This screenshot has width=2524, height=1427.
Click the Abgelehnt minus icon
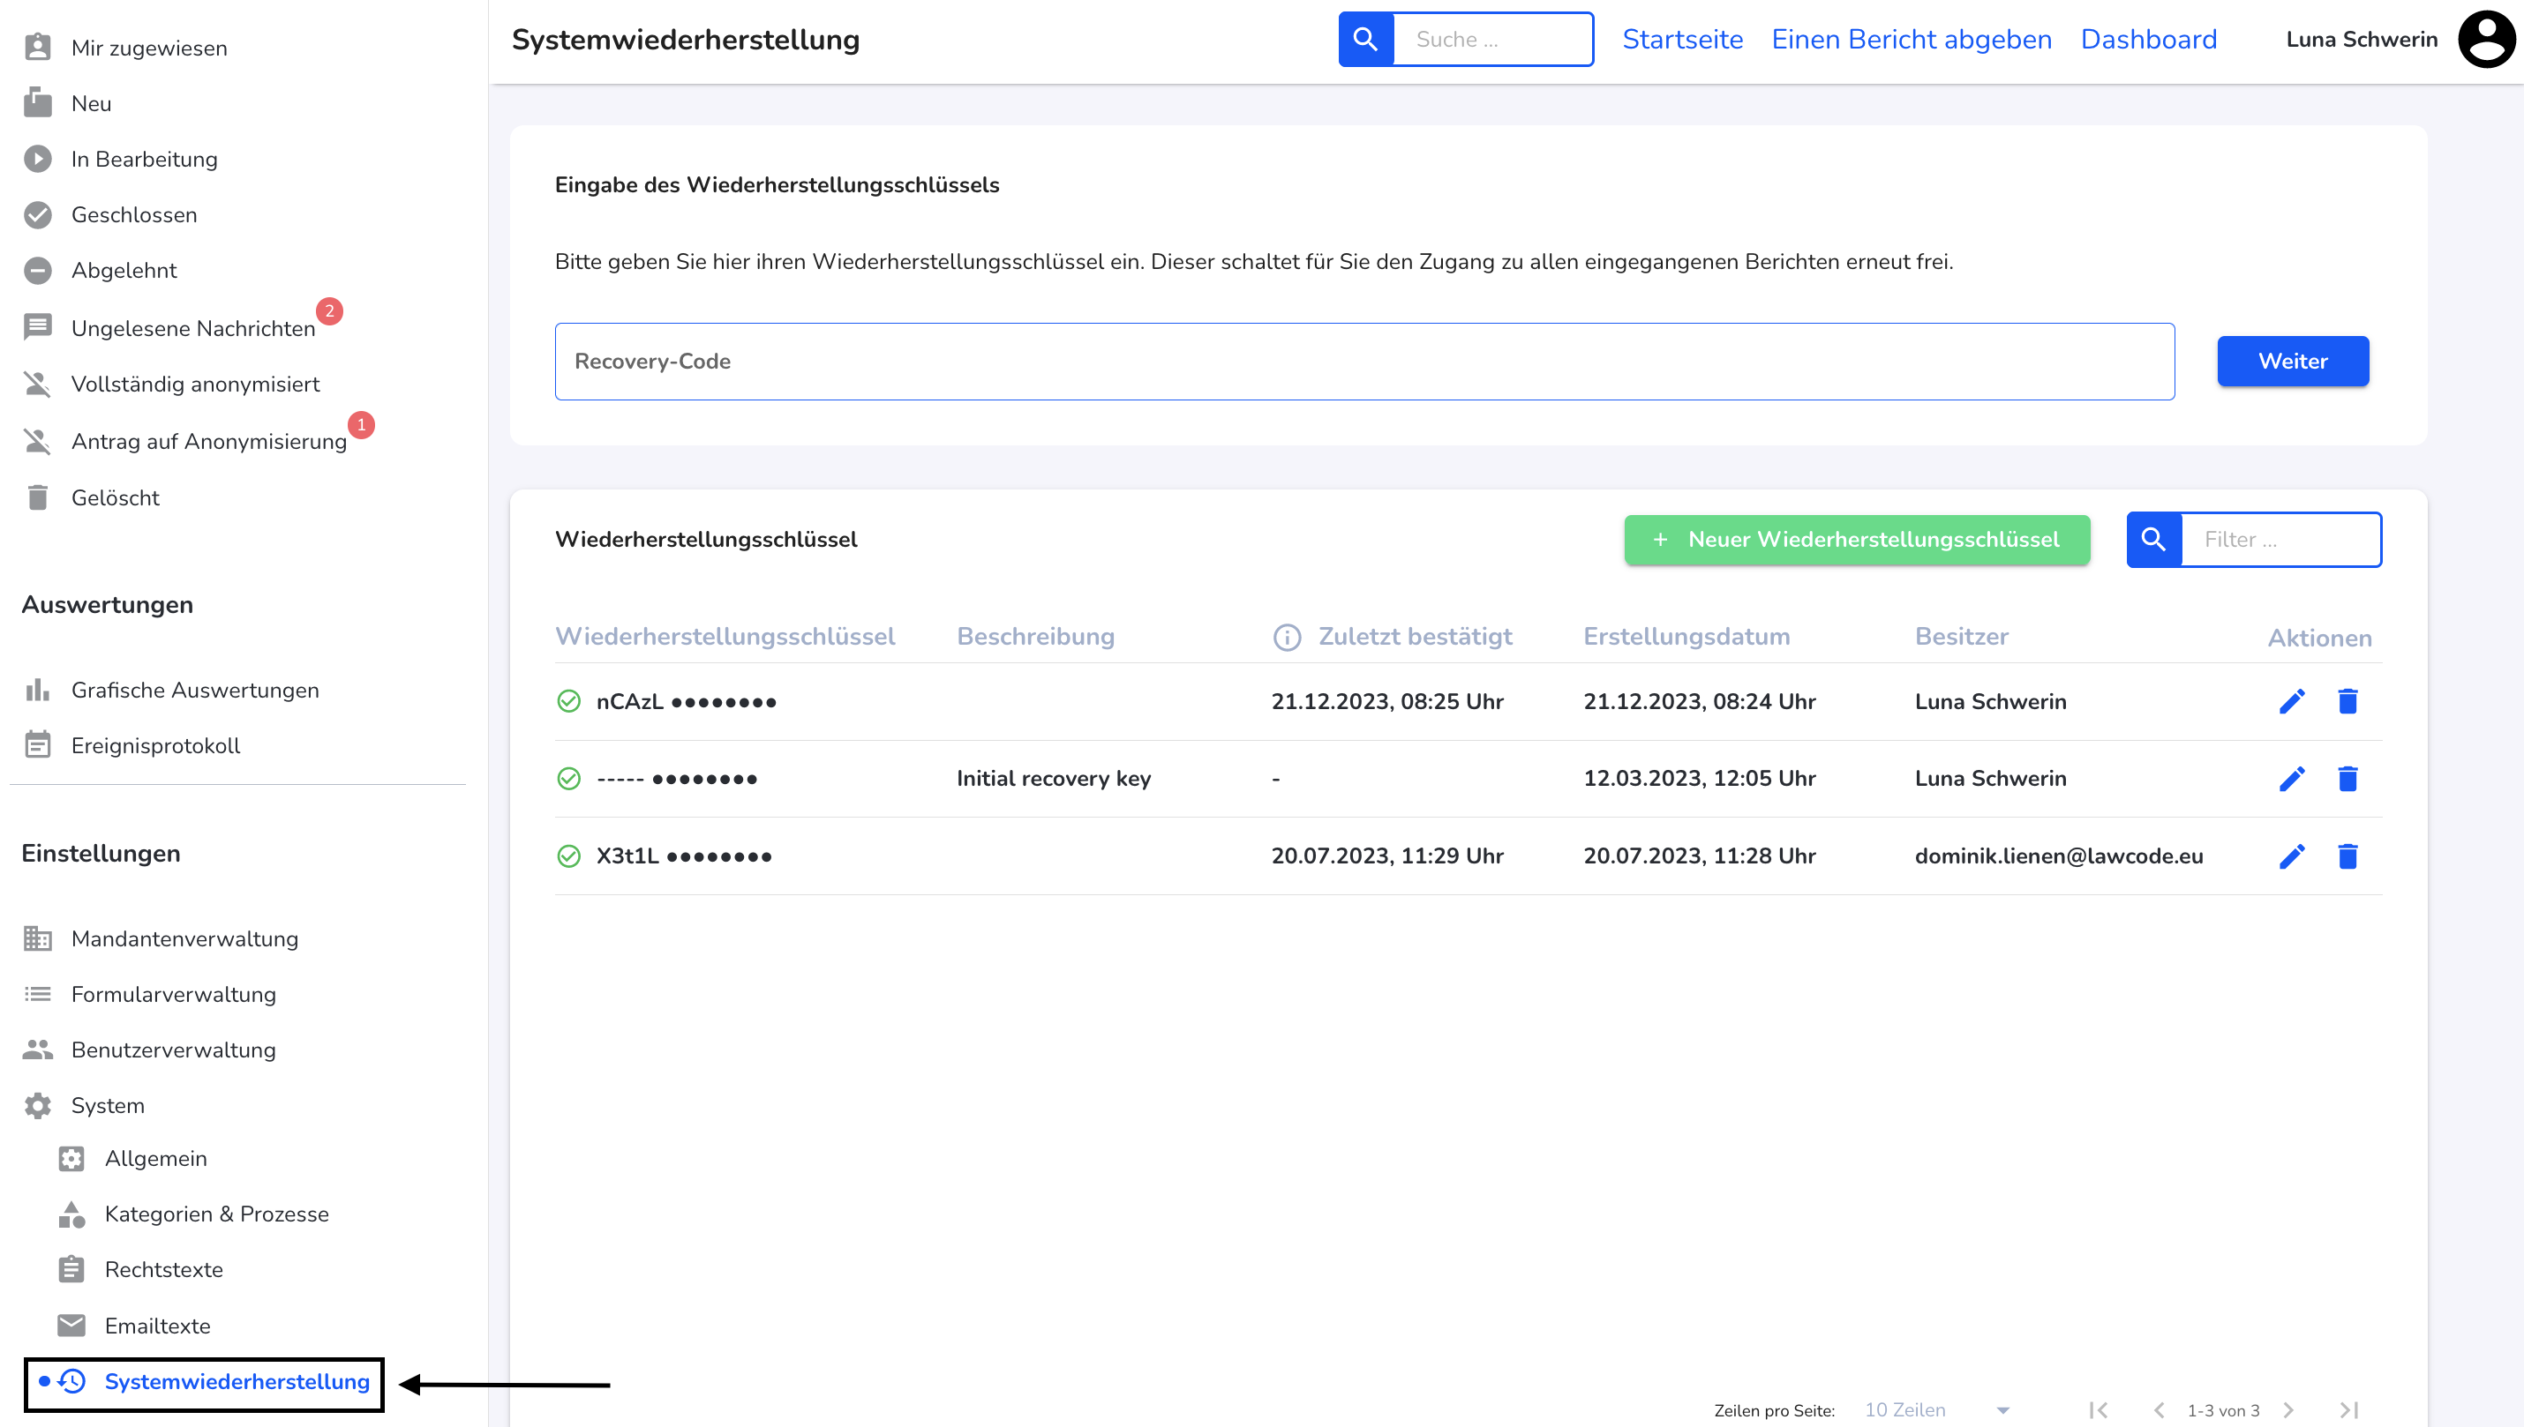(x=37, y=271)
